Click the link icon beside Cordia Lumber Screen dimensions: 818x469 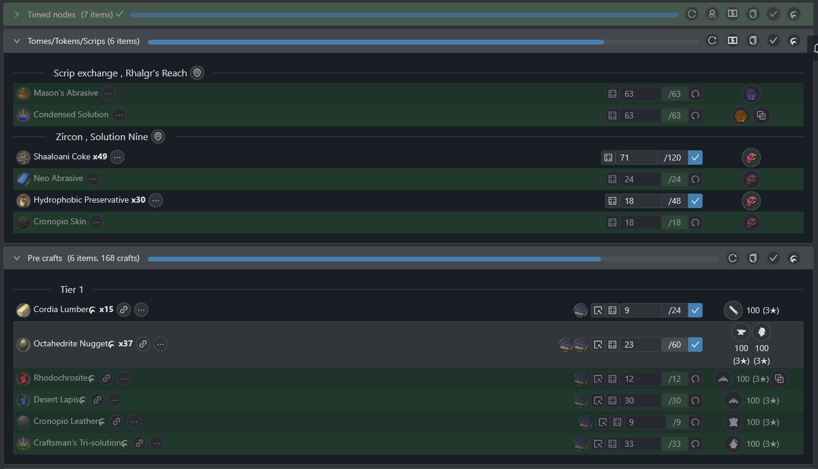point(124,310)
